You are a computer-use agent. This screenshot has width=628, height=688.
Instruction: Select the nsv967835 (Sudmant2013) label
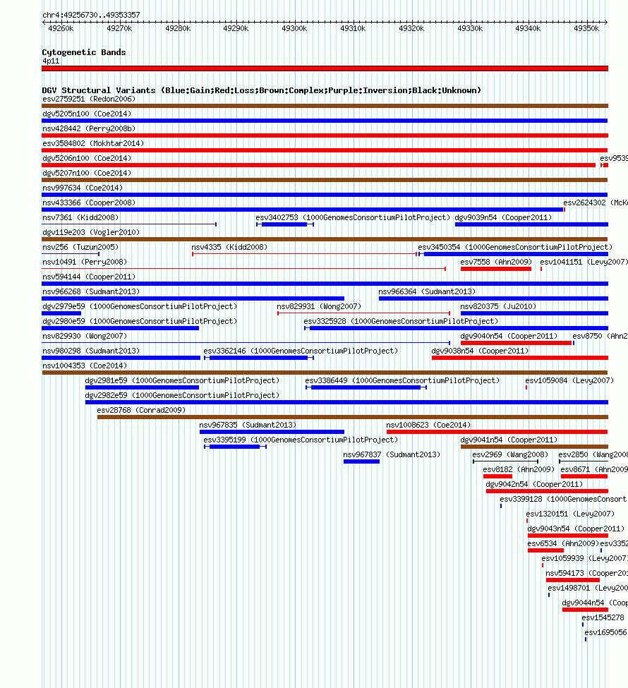pos(248,426)
